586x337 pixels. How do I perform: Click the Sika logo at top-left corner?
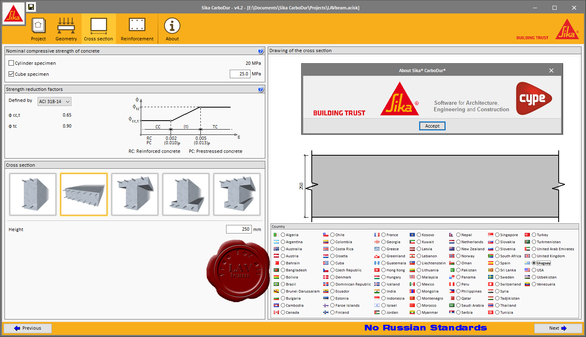coord(13,13)
